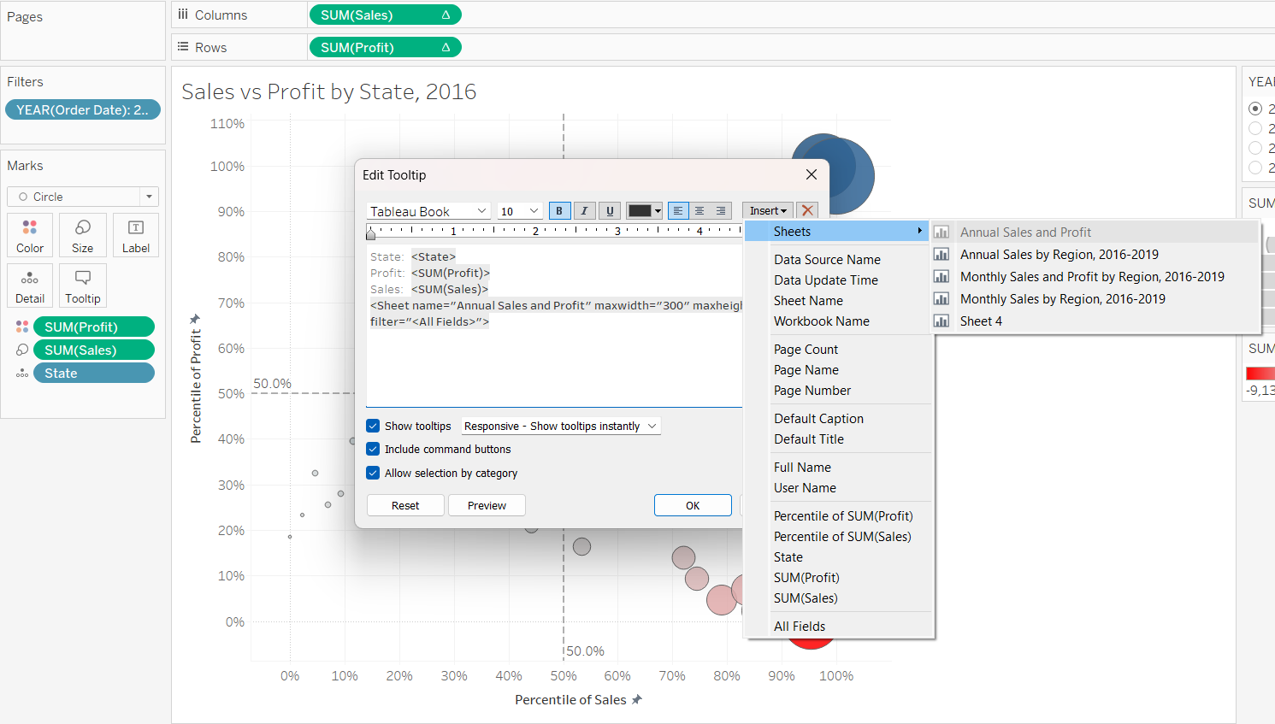Viewport: 1275px width, 724px height.
Task: Center align the tooltip text
Action: pos(699,211)
